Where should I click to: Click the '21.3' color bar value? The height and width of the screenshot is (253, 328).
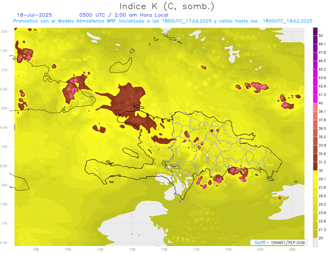click(322, 230)
